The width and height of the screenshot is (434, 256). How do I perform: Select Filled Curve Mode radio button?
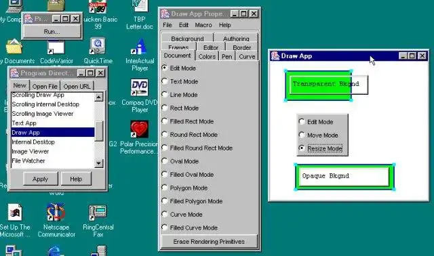tap(164, 227)
